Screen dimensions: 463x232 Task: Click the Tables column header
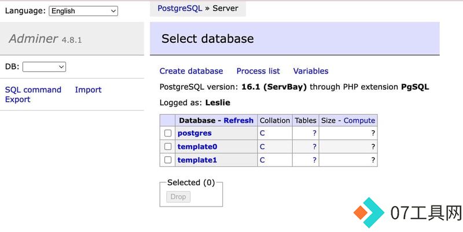tap(306, 120)
